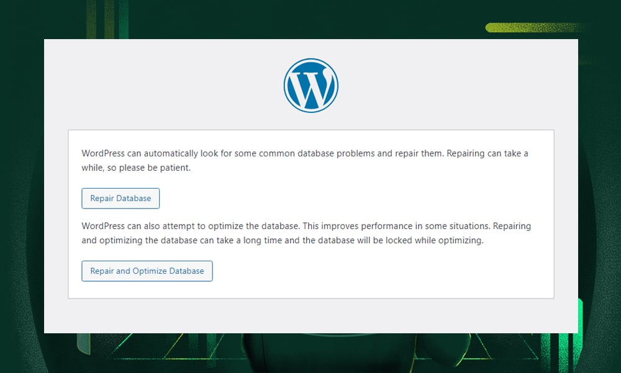Select the blue W icon above the panel
This screenshot has width=621, height=373.
[x=310, y=85]
